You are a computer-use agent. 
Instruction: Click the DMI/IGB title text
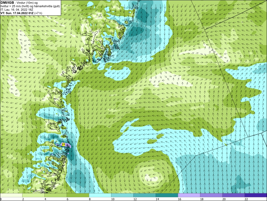pos(7,3)
